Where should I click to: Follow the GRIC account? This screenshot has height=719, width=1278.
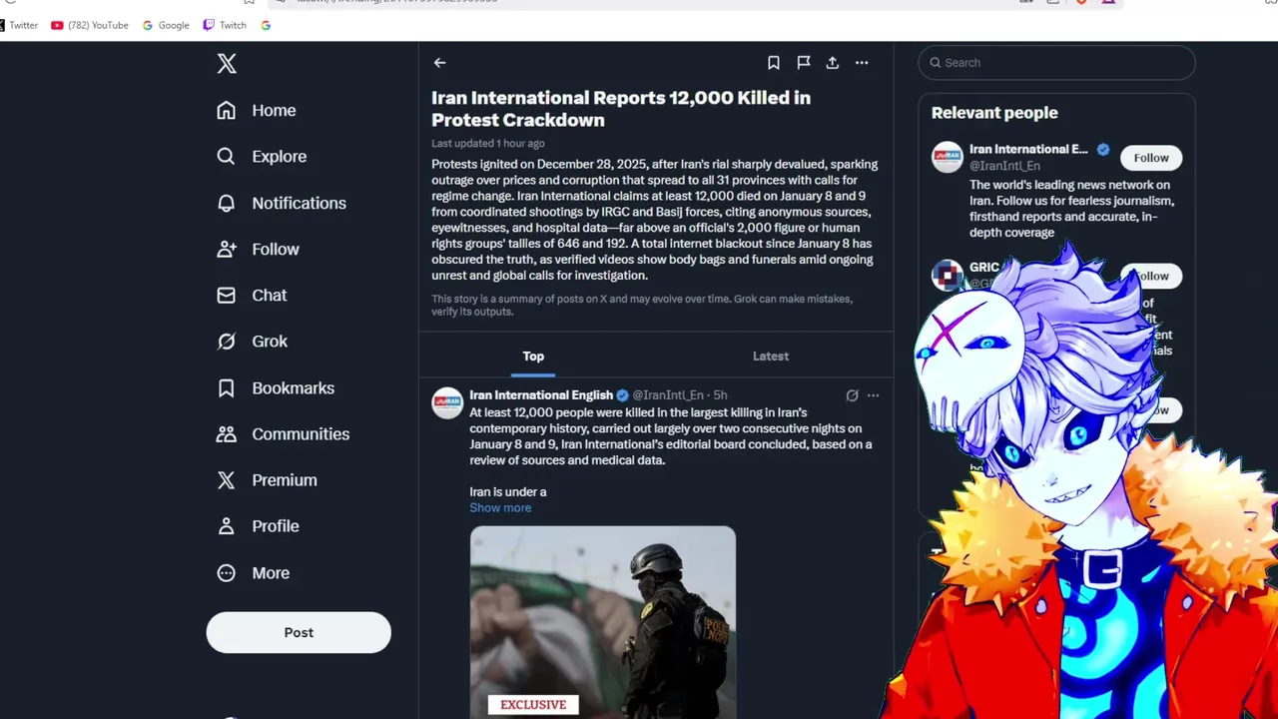(1151, 276)
